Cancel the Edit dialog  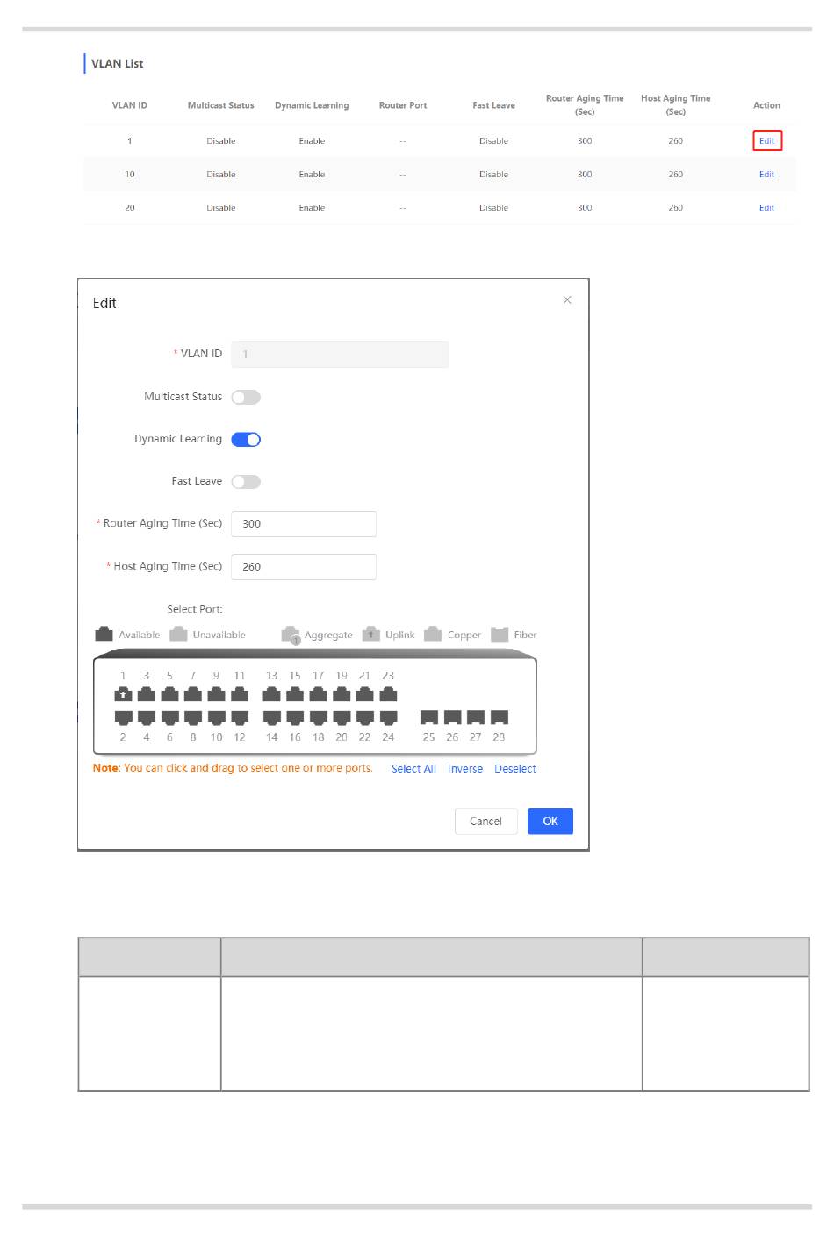pos(485,822)
